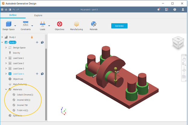188x125 pixels.
Task: Select the pan hand tool in viewport
Action: [184, 59]
